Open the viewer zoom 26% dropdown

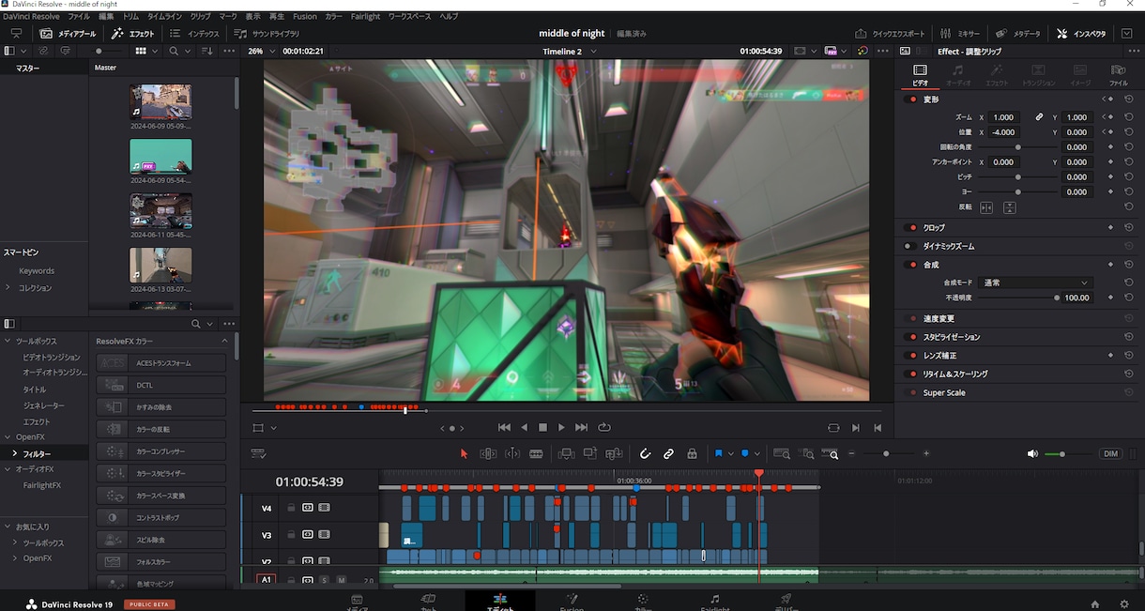coord(262,51)
